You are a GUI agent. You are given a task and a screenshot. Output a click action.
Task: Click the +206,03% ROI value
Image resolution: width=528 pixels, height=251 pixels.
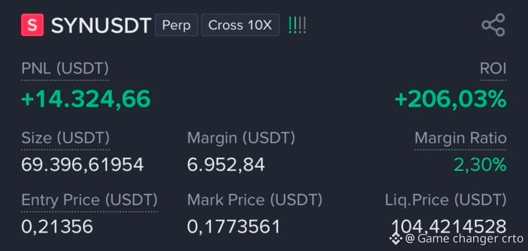[x=451, y=99]
